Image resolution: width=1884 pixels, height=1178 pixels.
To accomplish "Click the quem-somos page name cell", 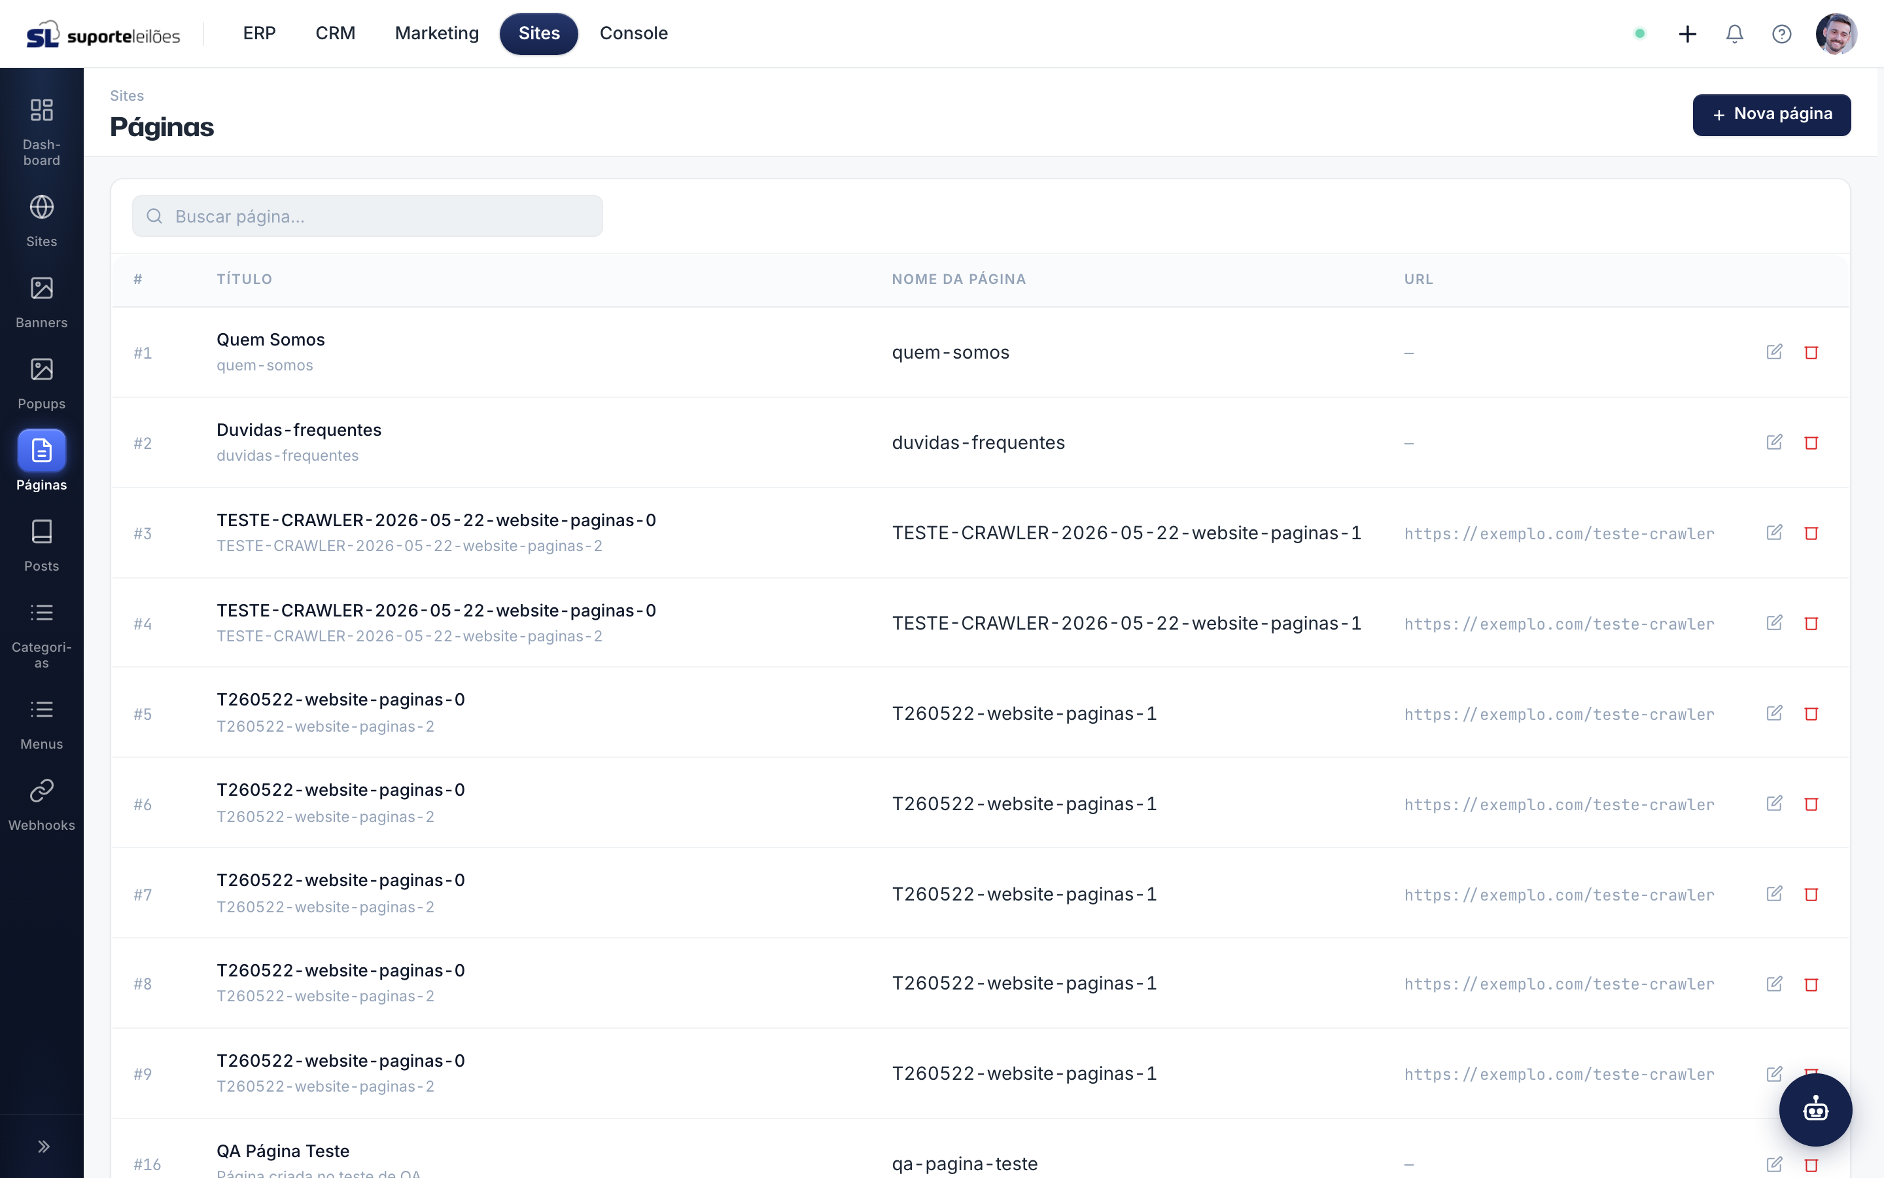I will click(950, 352).
